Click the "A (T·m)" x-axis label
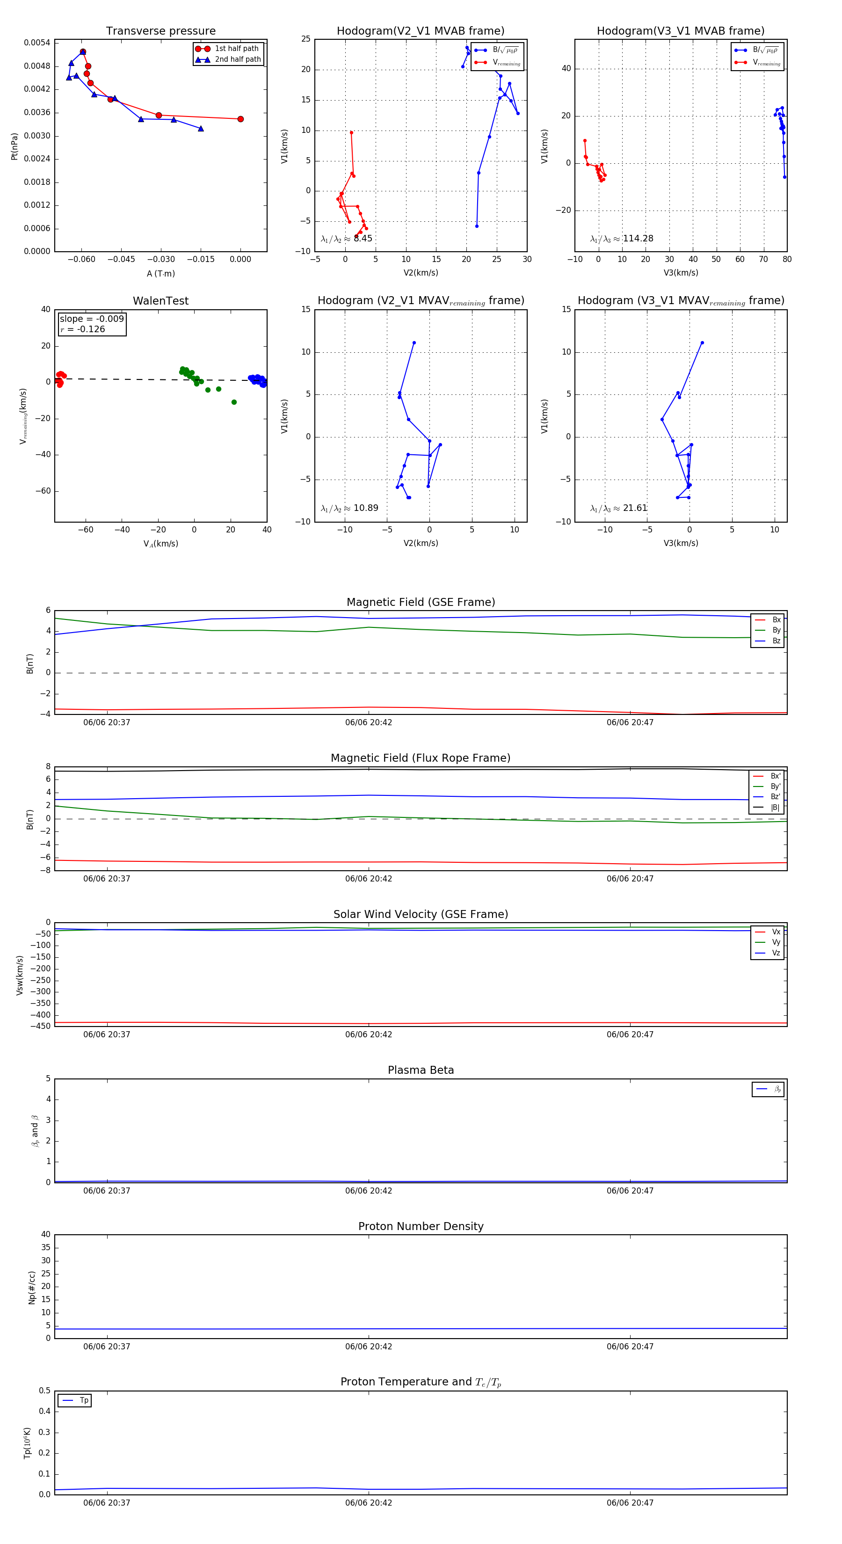Viewport: 842px width, 1544px height. 160,273
